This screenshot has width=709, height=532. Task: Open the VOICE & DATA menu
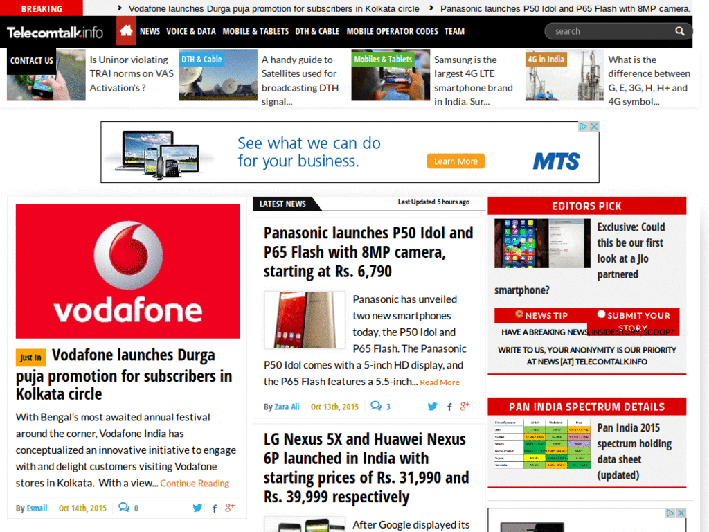pyautogui.click(x=191, y=31)
